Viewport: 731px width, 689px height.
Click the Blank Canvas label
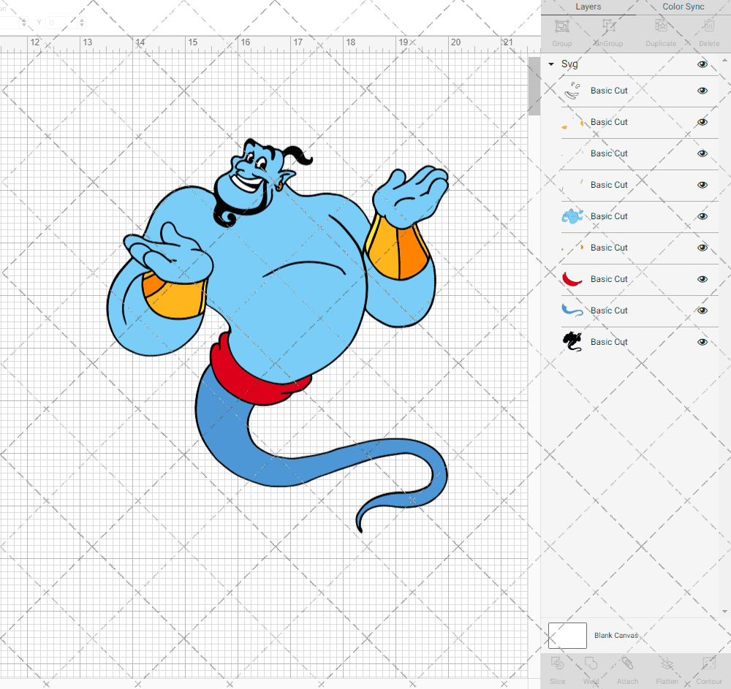click(616, 636)
